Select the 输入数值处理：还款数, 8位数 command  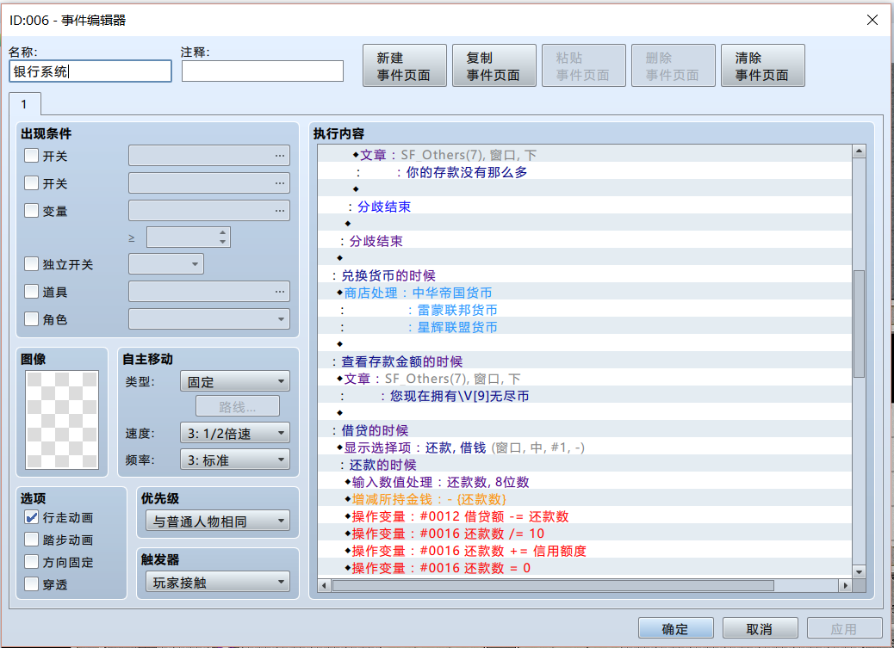pos(585,482)
